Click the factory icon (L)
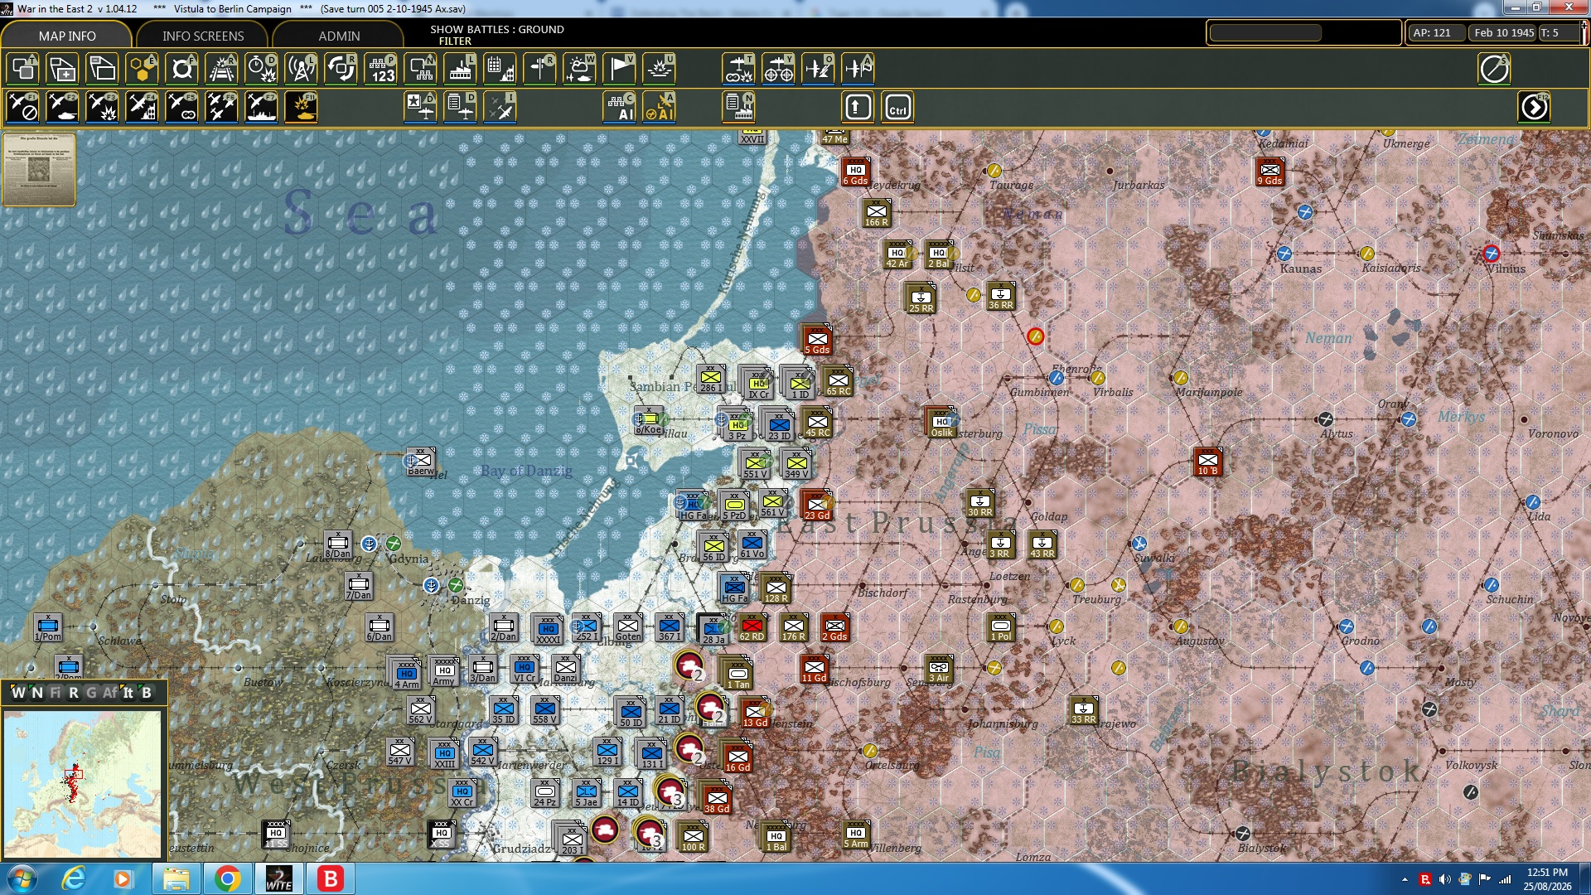 click(x=461, y=69)
